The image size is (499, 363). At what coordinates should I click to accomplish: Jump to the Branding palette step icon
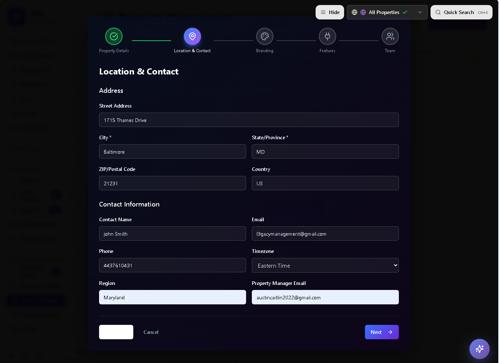[265, 36]
